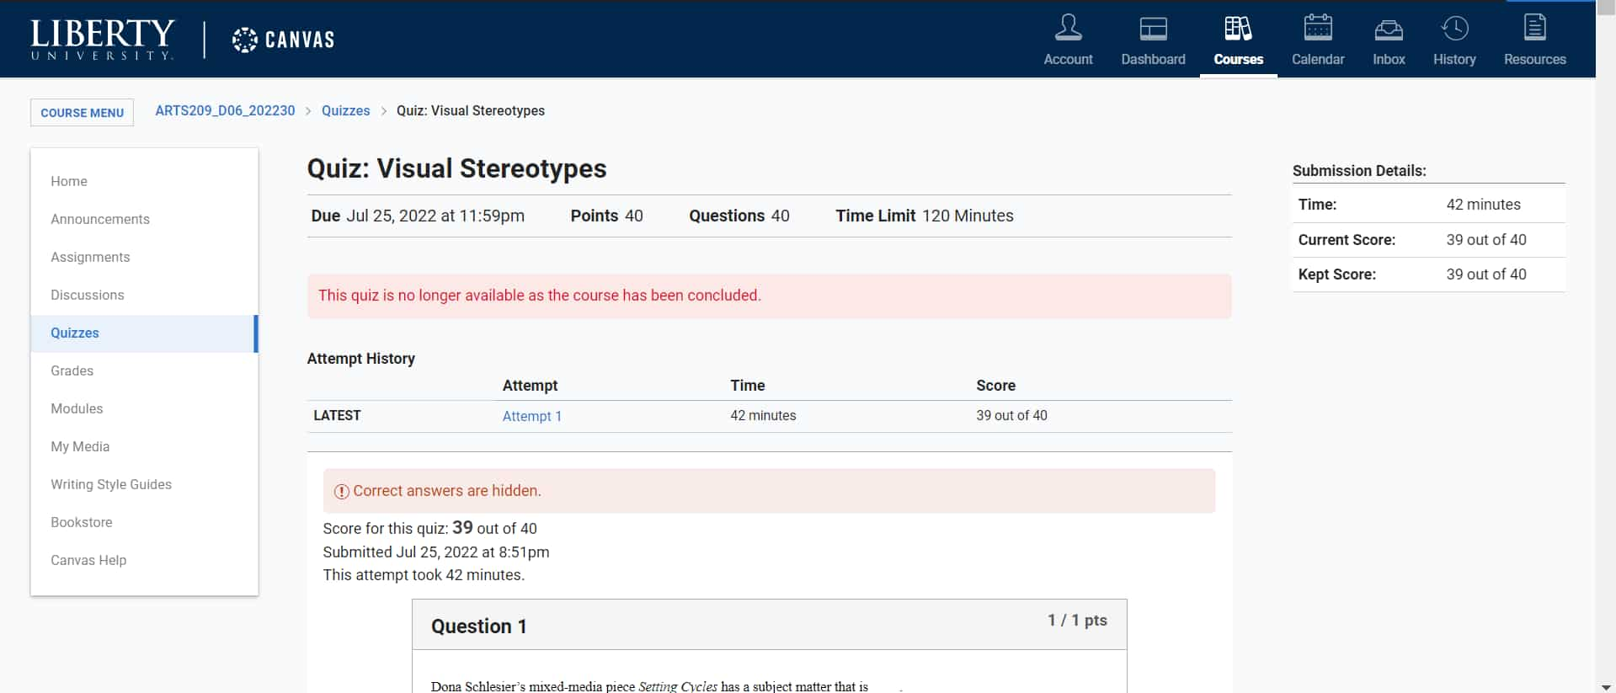The height and width of the screenshot is (693, 1616).
Task: Click the 'Question 1' header
Action: tap(479, 626)
